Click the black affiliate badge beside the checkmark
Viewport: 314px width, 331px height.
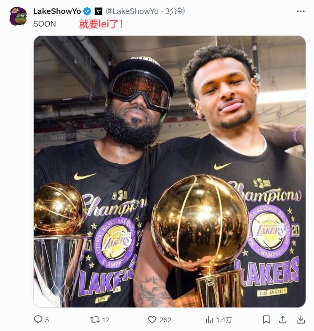click(x=98, y=11)
